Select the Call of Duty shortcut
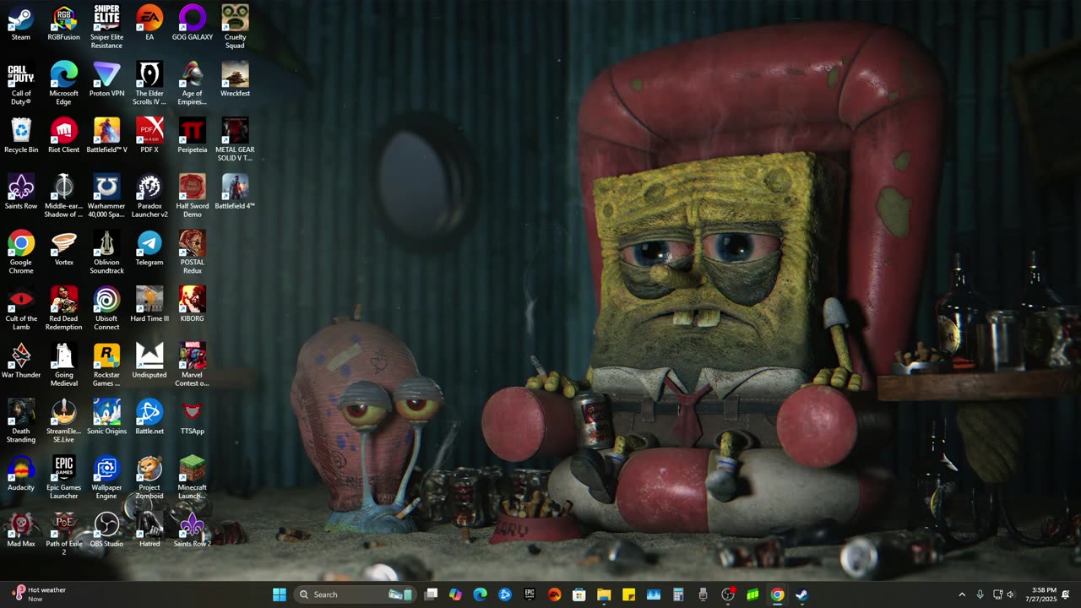Viewport: 1081px width, 608px height. pyautogui.click(x=21, y=84)
